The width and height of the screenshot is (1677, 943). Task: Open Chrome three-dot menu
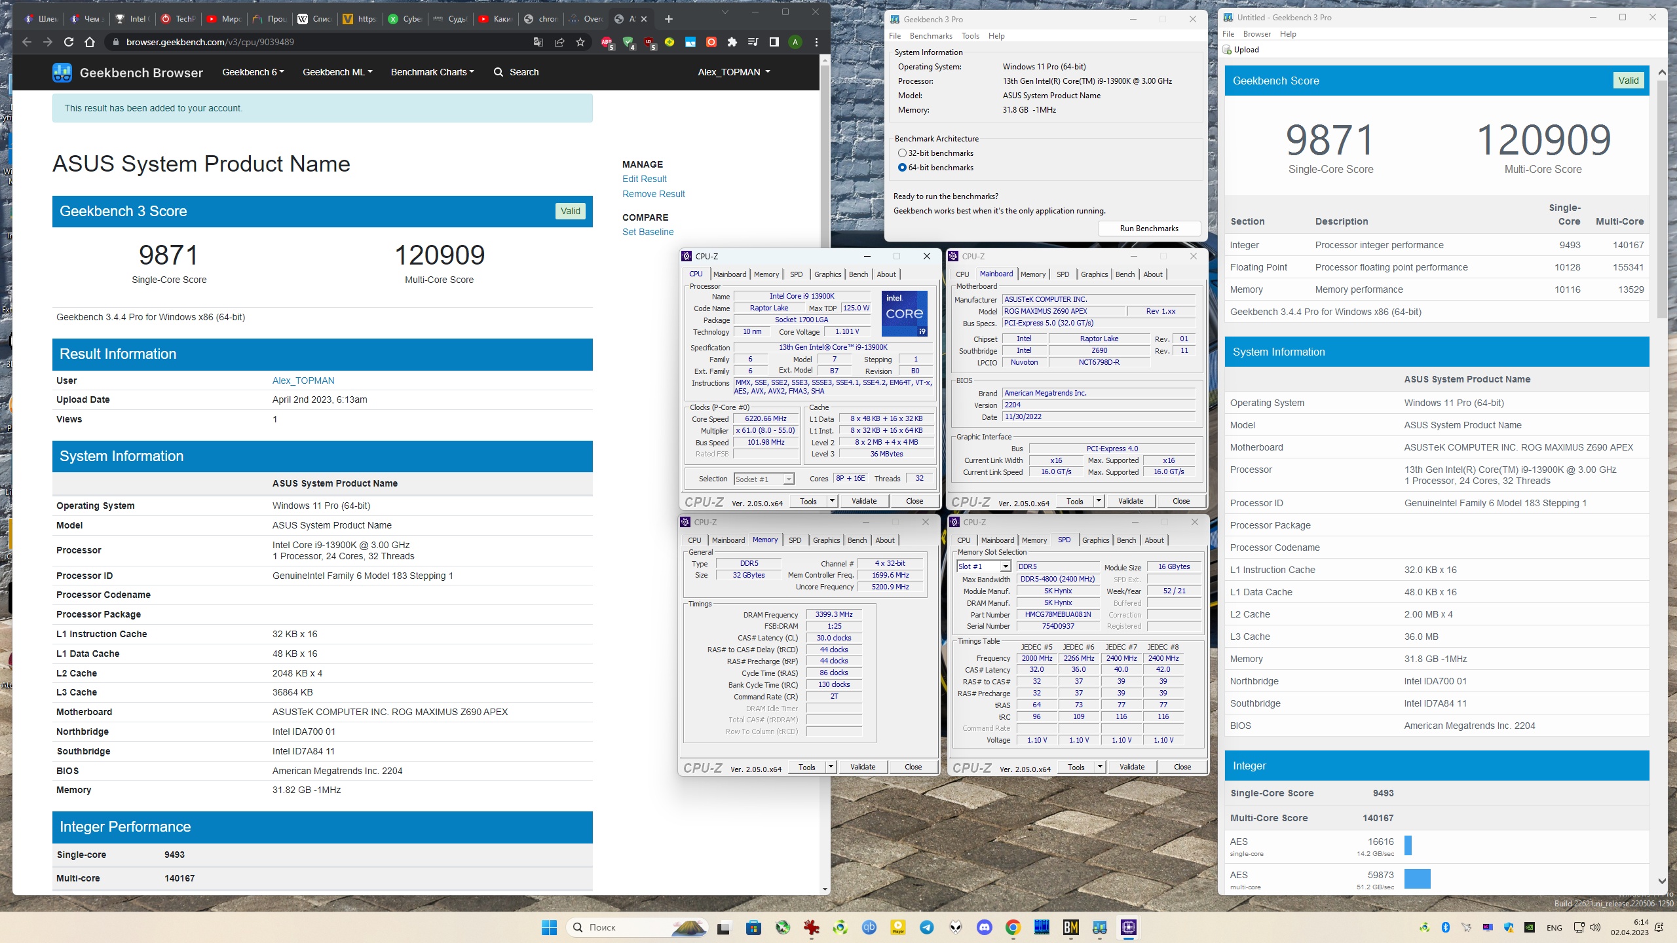(816, 42)
